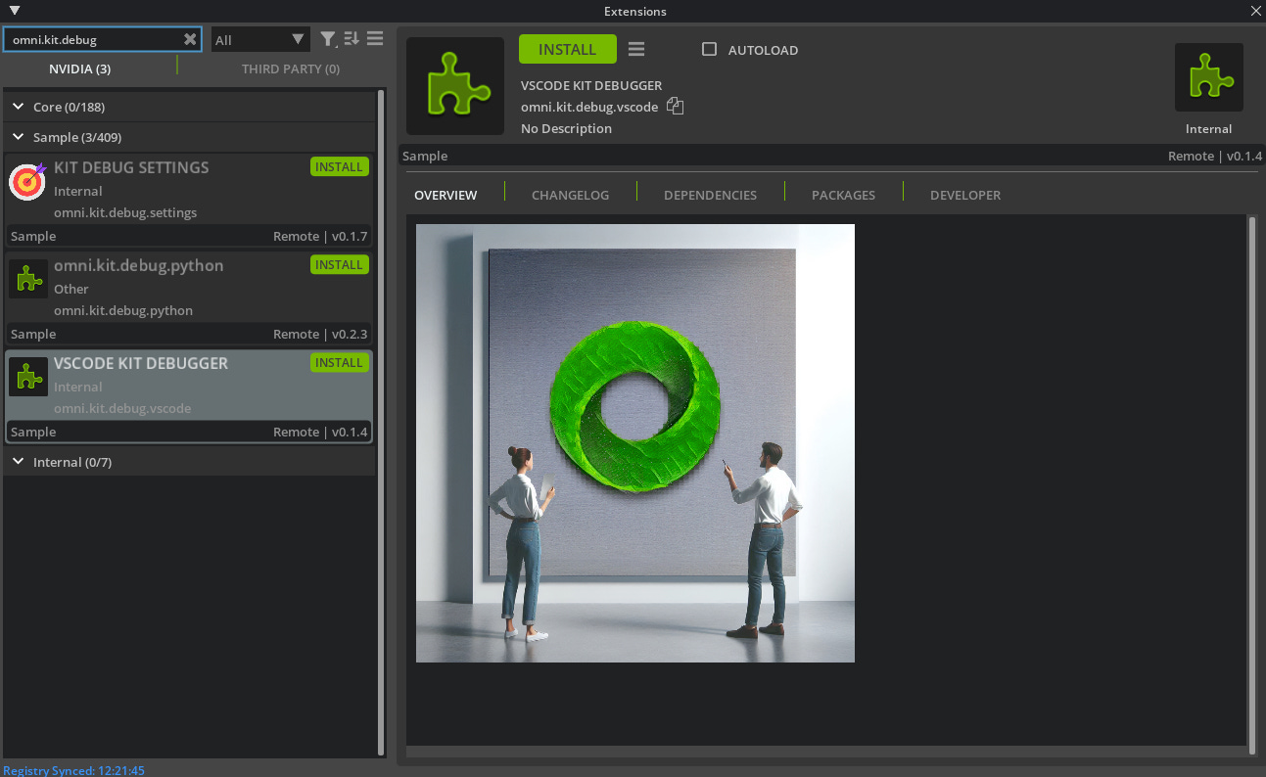Open the PACKAGES tab
The height and width of the screenshot is (777, 1266).
[x=843, y=195]
